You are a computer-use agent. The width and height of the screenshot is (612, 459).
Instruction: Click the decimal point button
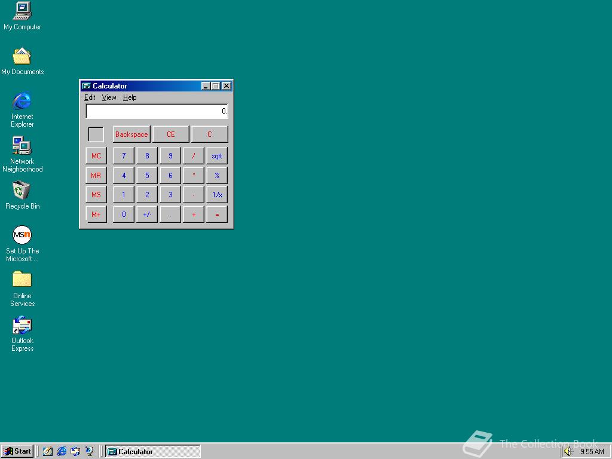click(170, 215)
